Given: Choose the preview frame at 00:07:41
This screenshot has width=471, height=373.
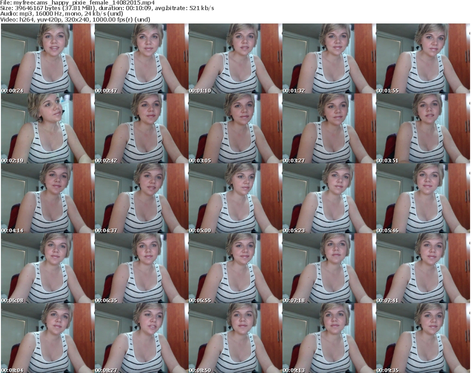Looking at the screenshot, I should 423,268.
